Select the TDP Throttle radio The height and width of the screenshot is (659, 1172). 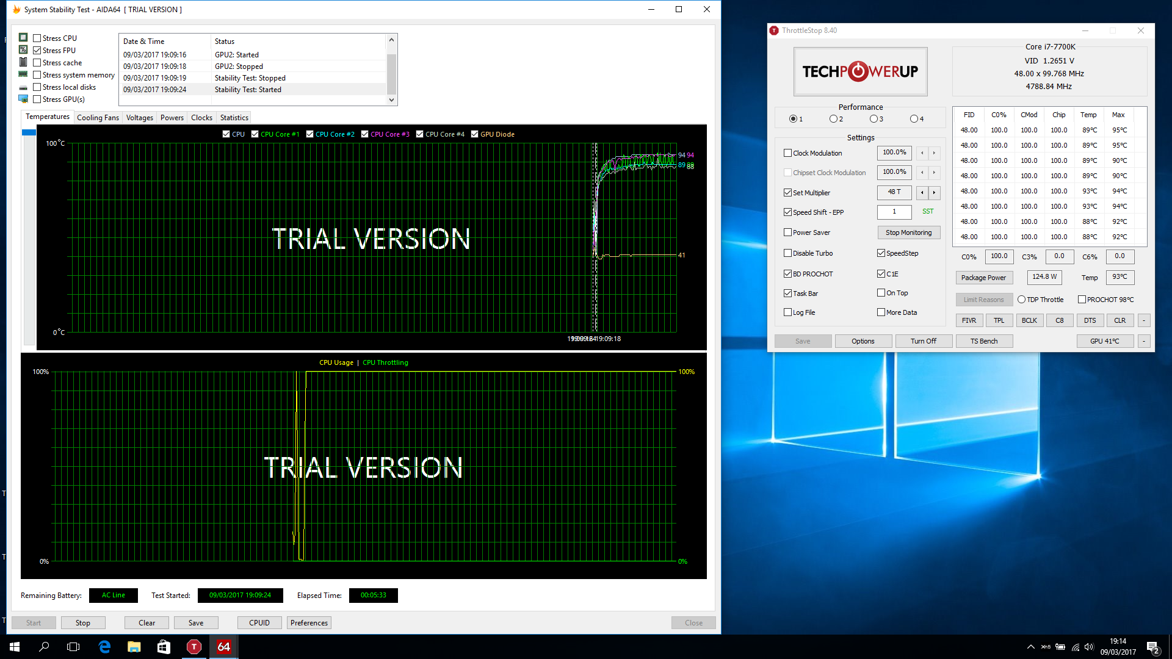click(x=1021, y=300)
